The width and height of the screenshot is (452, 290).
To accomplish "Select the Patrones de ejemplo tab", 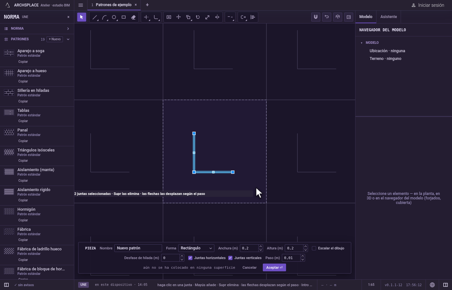I will tap(114, 5).
